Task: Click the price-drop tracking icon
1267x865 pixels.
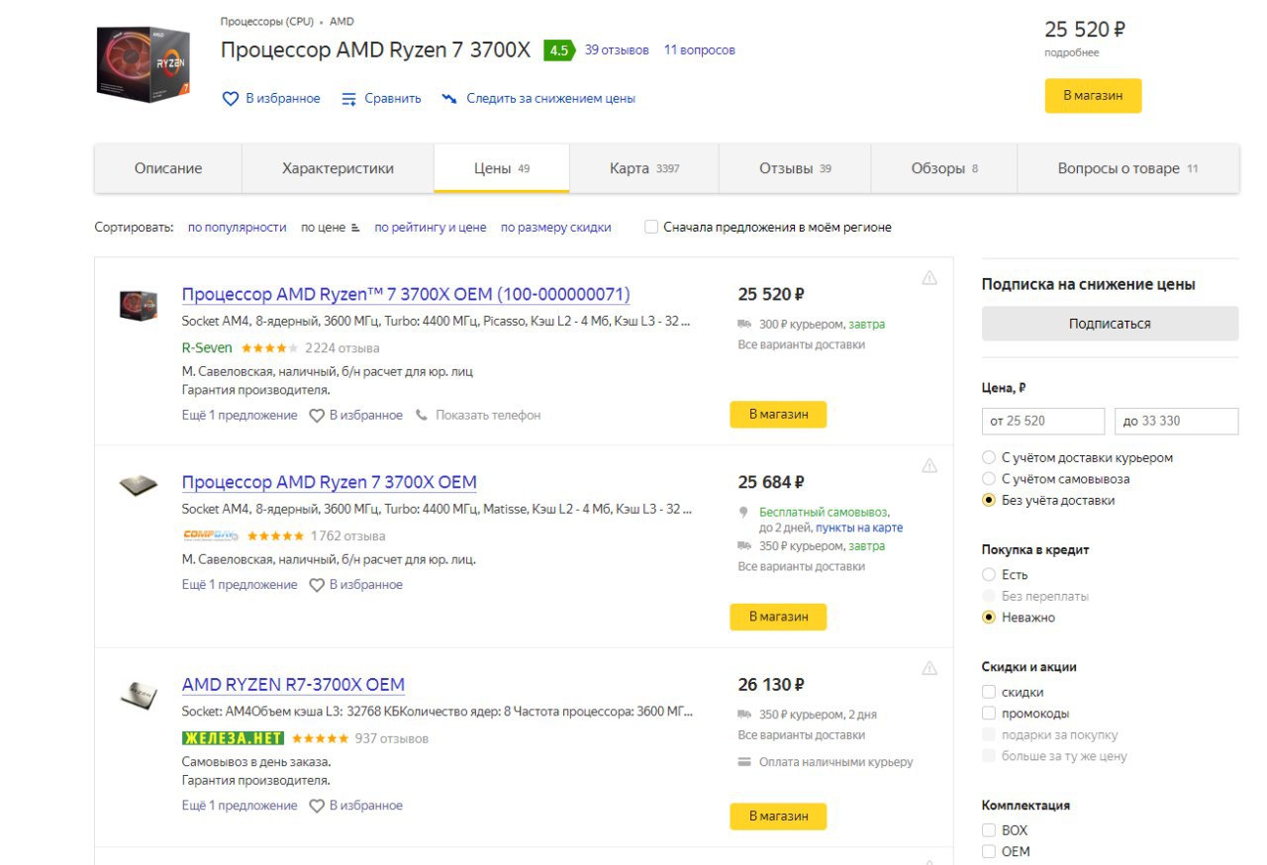Action: pyautogui.click(x=449, y=99)
